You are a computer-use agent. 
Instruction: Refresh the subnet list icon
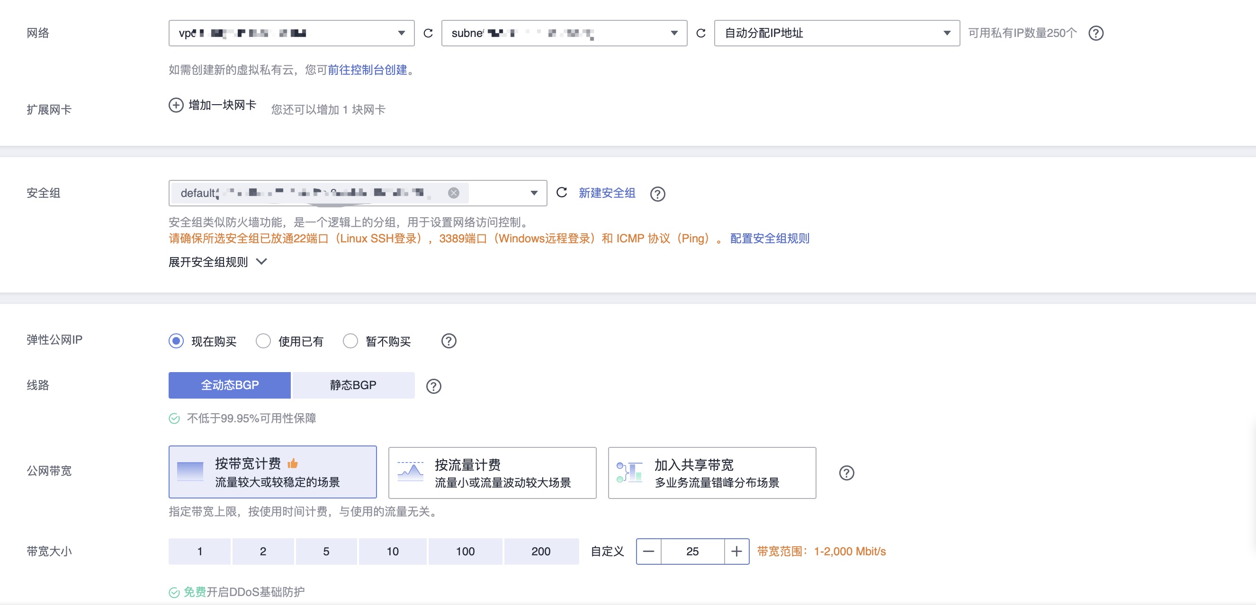[700, 33]
